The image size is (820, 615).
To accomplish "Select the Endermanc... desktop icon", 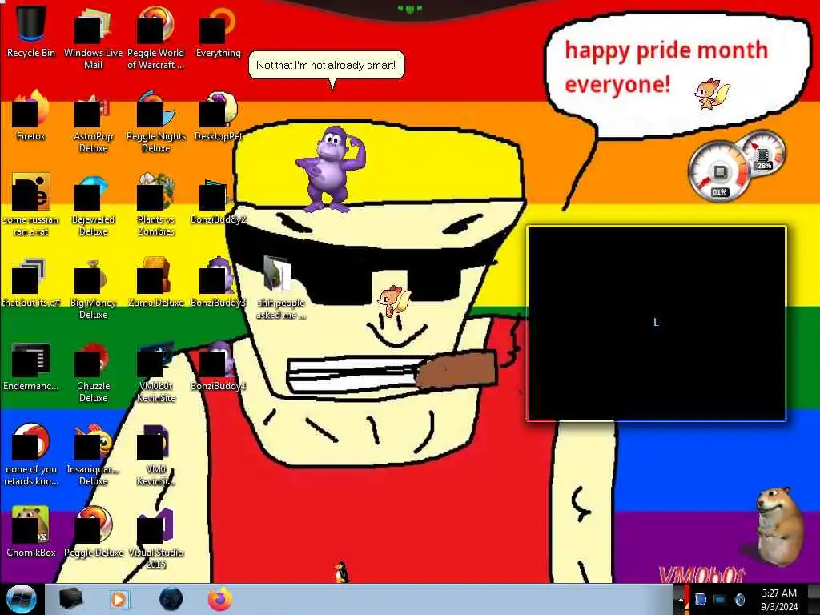I will pyautogui.click(x=31, y=366).
